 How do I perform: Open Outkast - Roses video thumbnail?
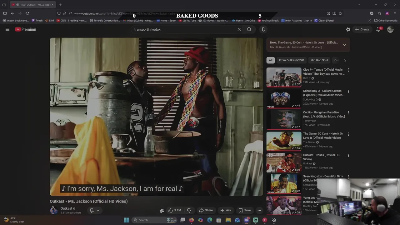click(x=284, y=162)
